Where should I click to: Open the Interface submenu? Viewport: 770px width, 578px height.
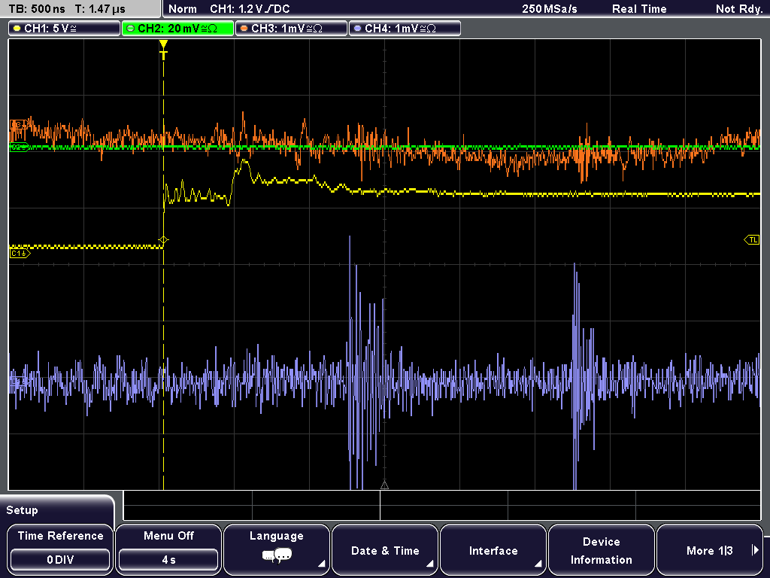click(493, 549)
